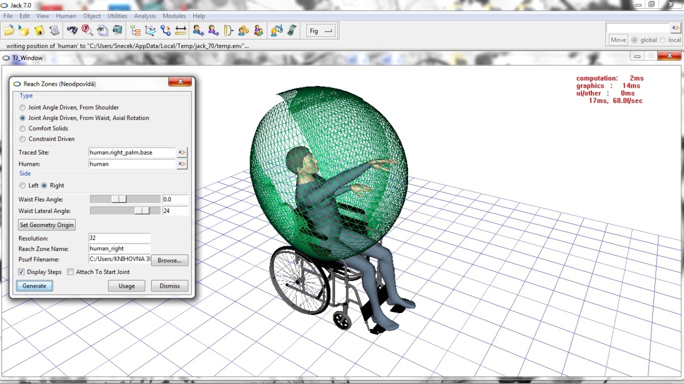Click pointing-hand picker next to Traced Site
The height and width of the screenshot is (384, 684).
[182, 153]
